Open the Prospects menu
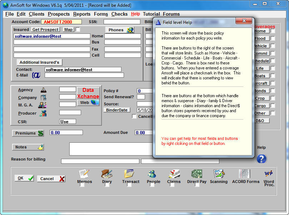 59,14
